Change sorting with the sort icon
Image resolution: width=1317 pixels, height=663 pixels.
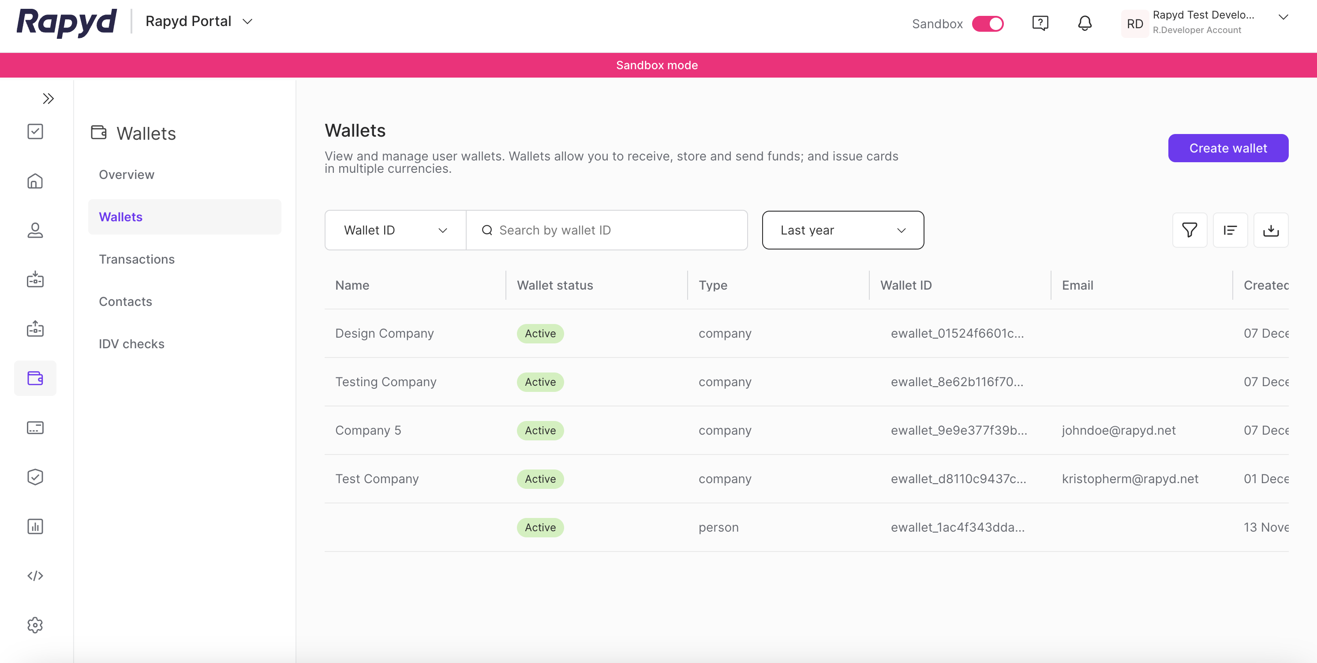(1231, 230)
